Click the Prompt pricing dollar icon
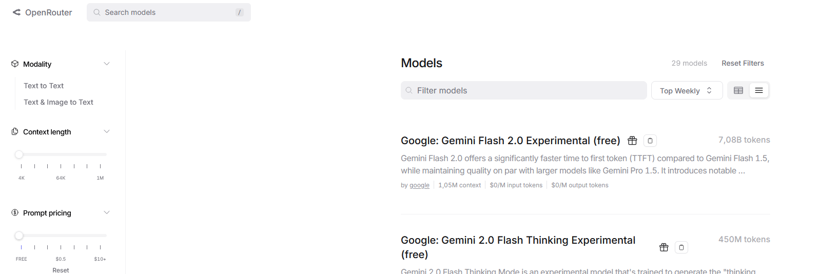The height and width of the screenshot is (274, 819). coord(15,213)
